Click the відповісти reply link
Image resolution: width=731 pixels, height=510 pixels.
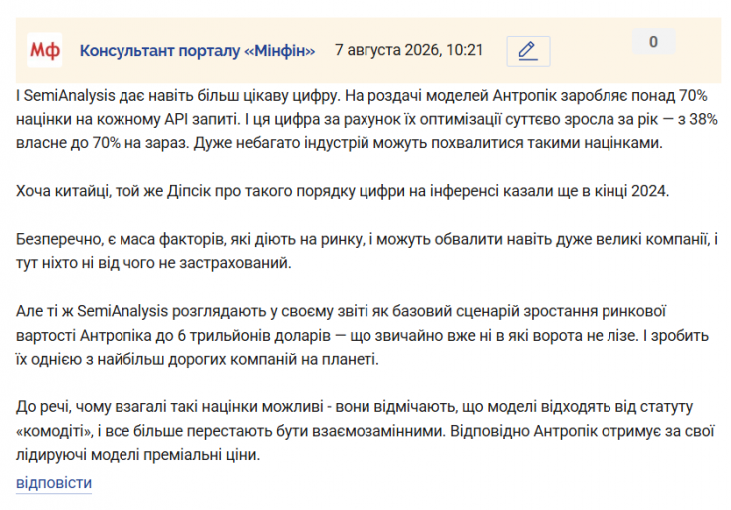pos(54,482)
